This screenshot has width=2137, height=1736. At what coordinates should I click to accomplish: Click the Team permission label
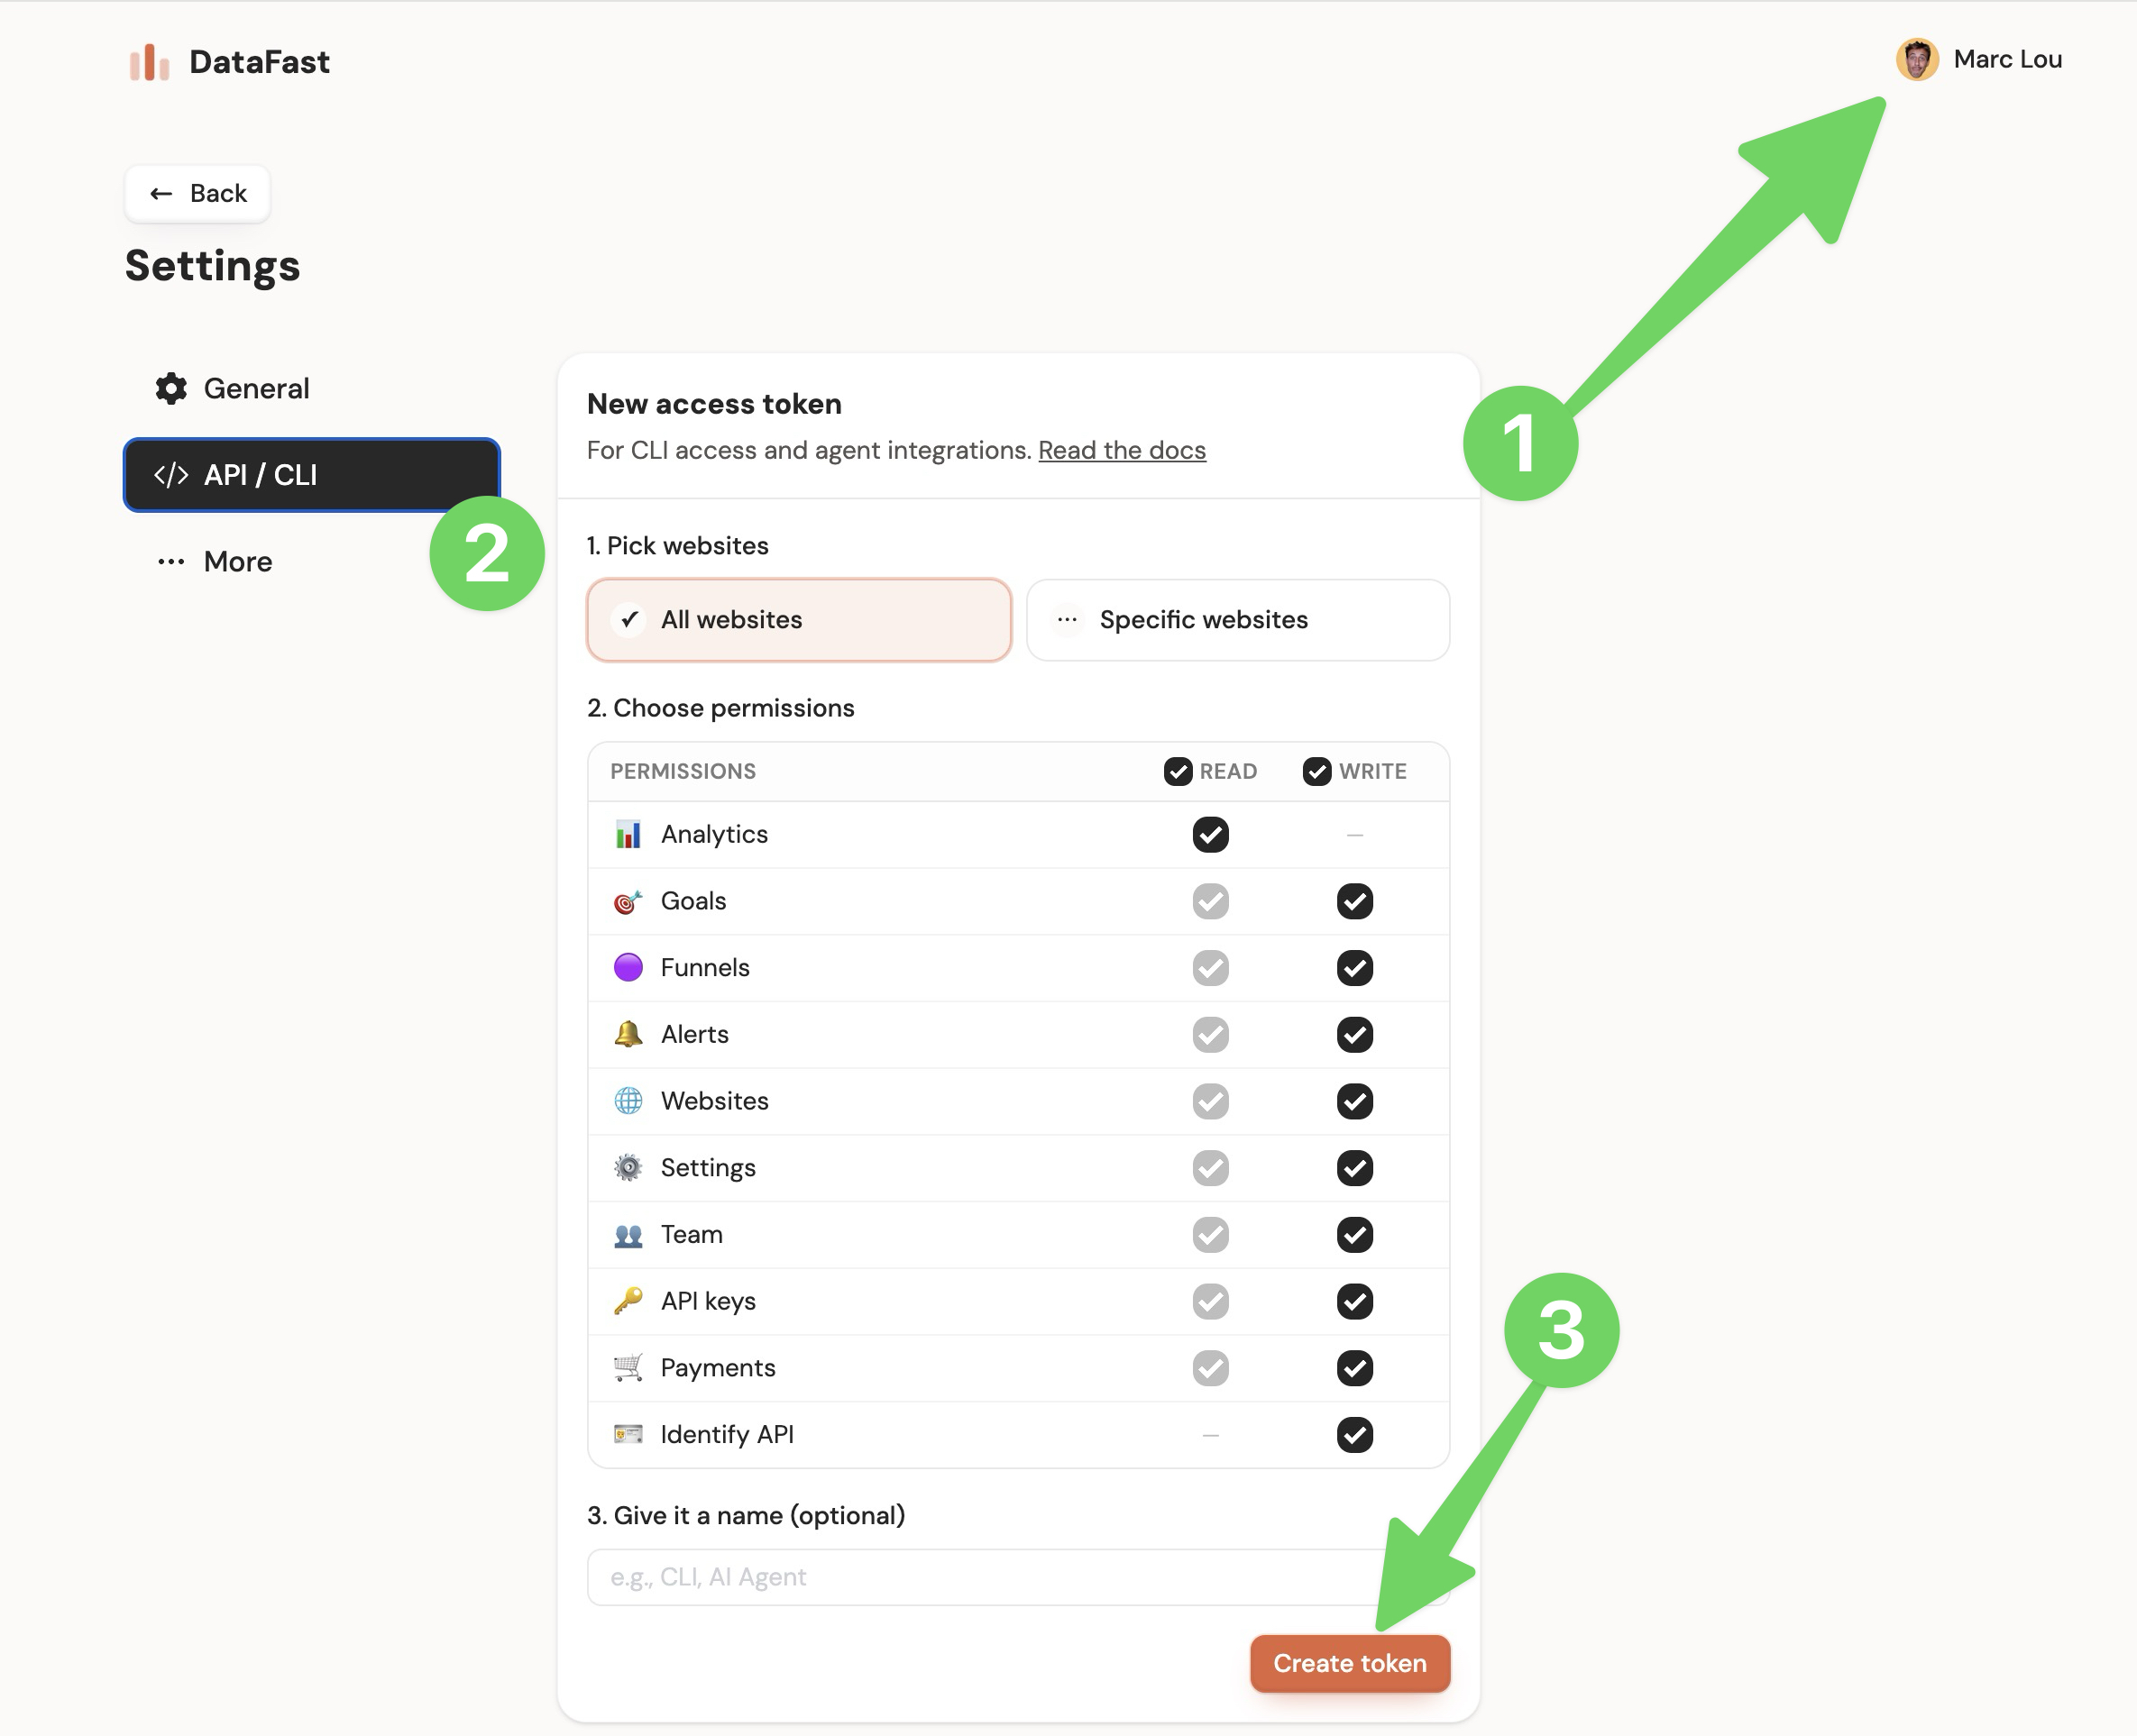[x=692, y=1234]
